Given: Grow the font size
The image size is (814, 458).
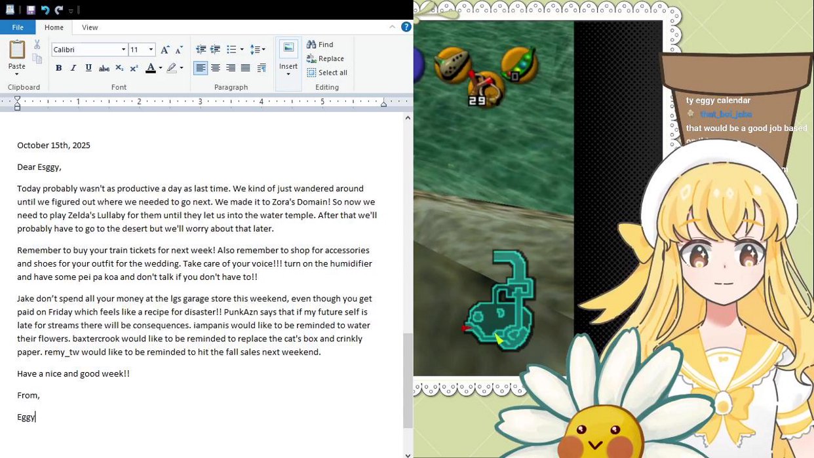Looking at the screenshot, I should point(165,50).
